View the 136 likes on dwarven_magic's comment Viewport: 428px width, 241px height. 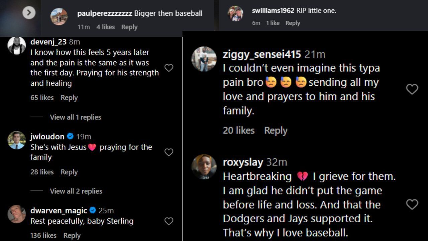43,235
